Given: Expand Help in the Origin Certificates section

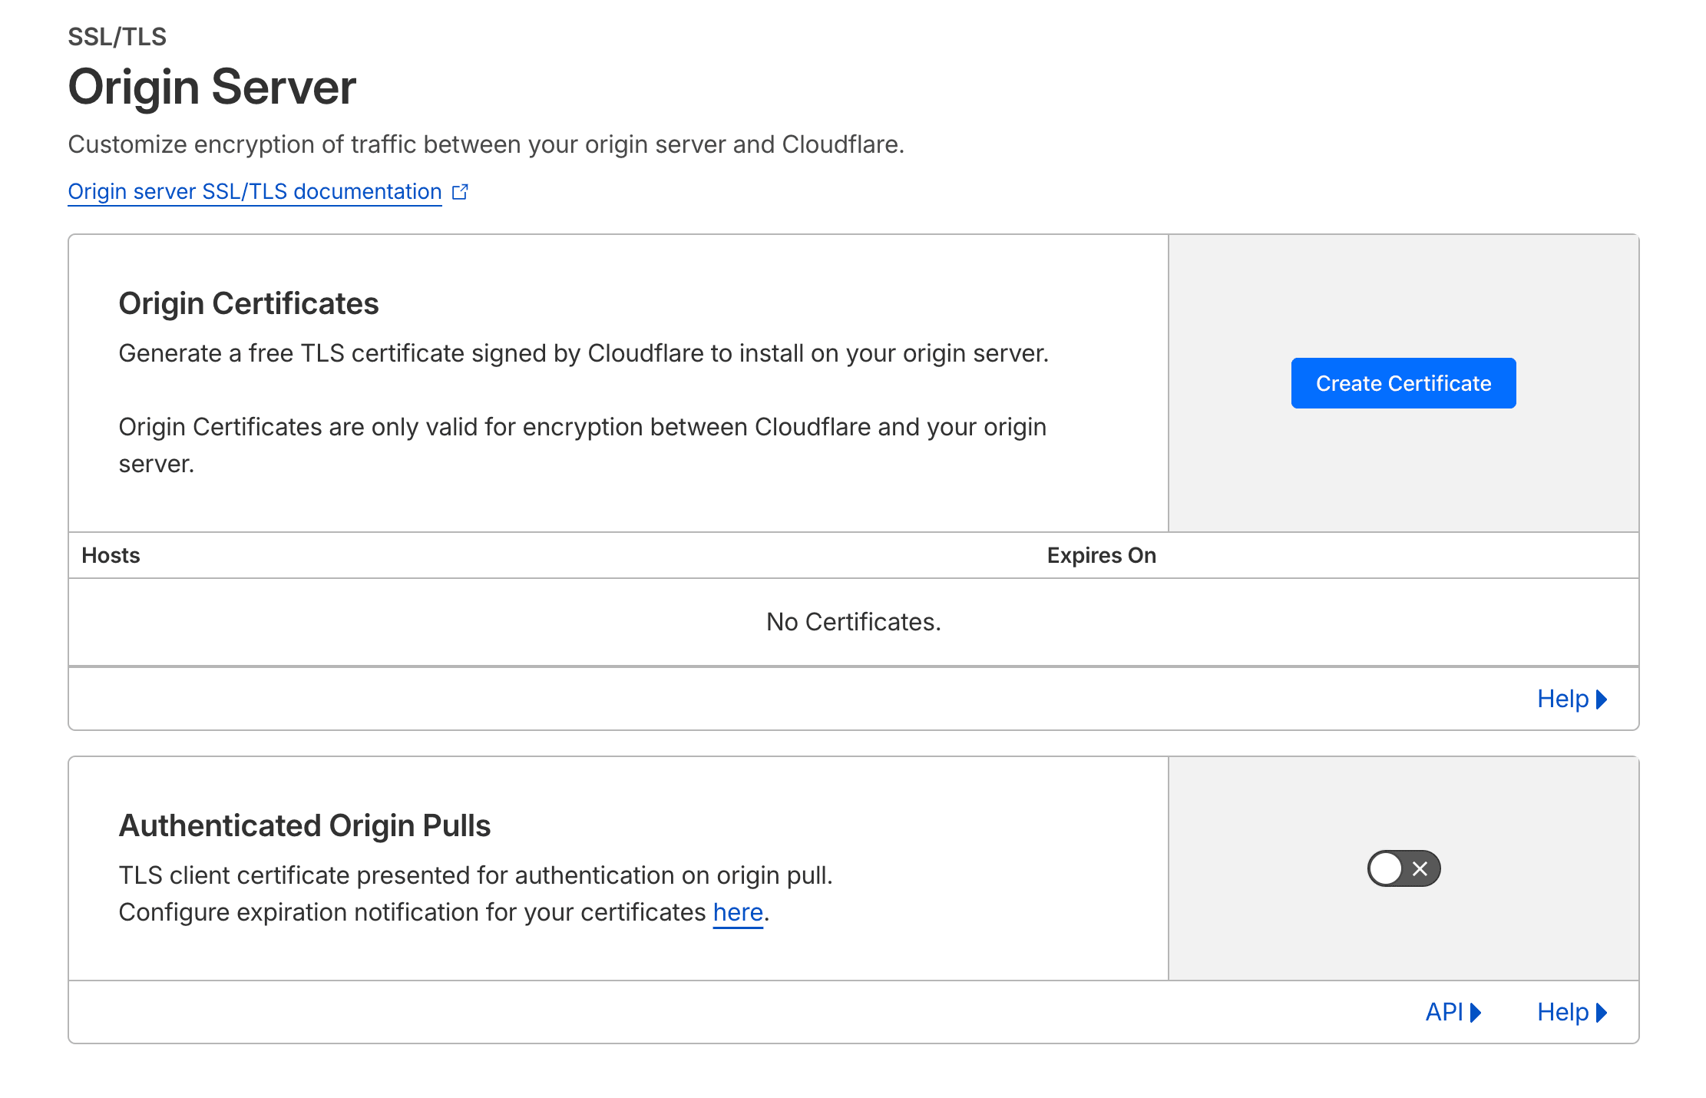Looking at the screenshot, I should tap(1562, 699).
